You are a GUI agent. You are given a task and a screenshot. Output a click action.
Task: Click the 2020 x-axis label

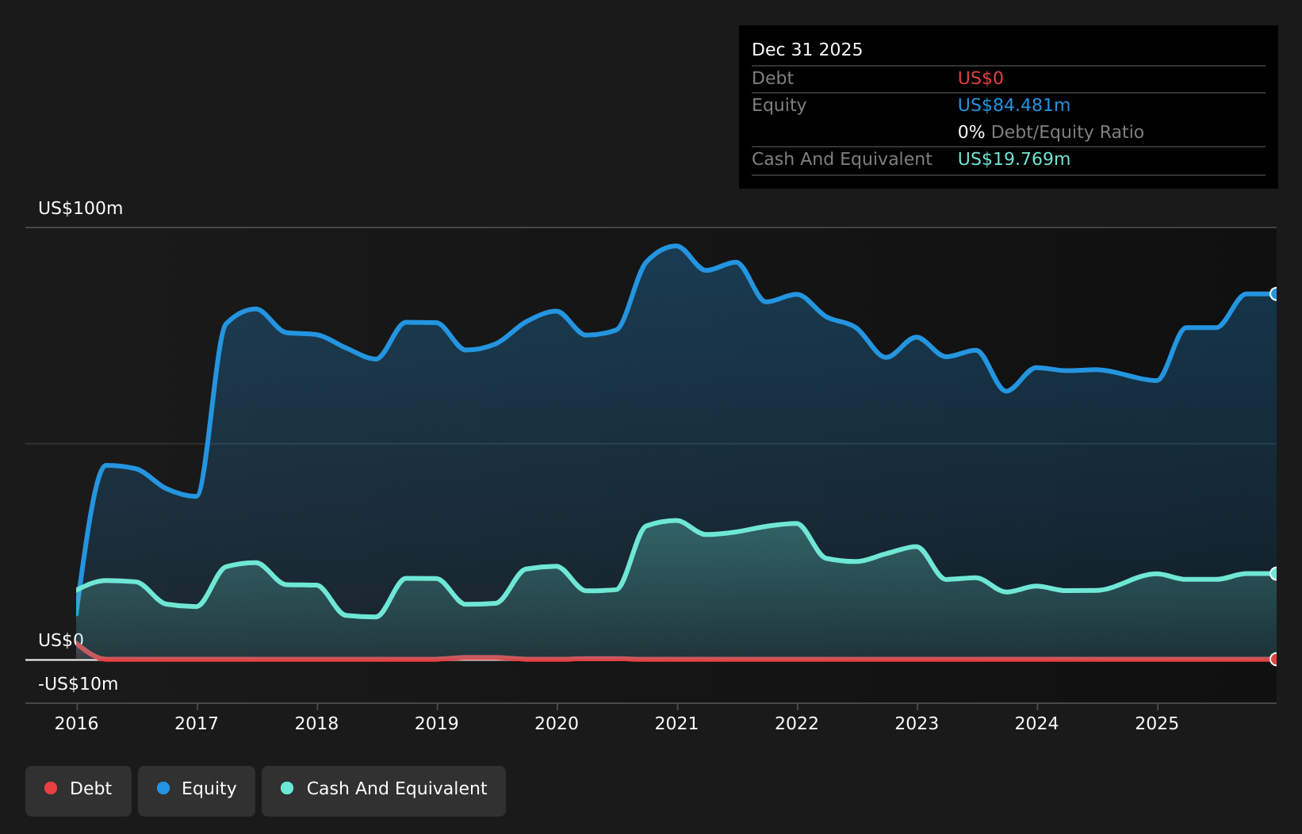coord(557,723)
